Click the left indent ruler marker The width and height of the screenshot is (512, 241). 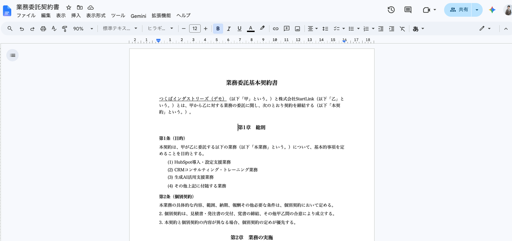pyautogui.click(x=158, y=40)
